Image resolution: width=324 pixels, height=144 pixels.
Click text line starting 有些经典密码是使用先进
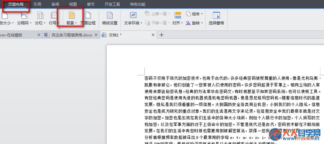tap(232, 98)
